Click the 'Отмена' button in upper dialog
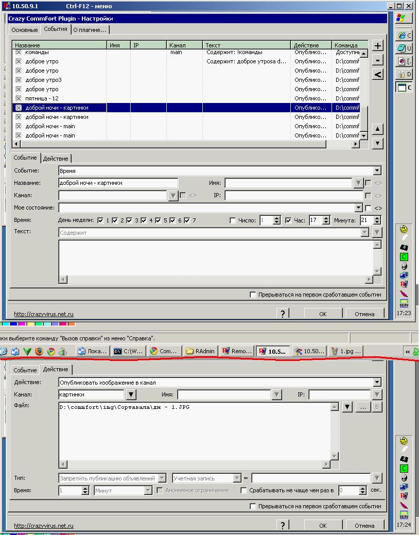 pos(364,314)
